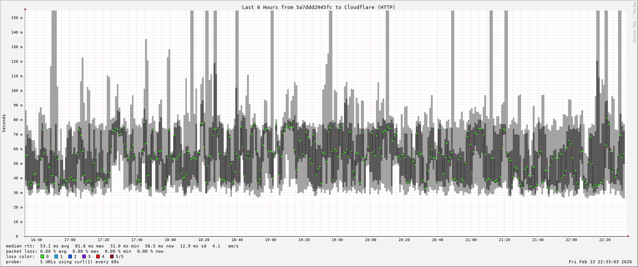The width and height of the screenshot is (638, 267).
Task: Click the purple loss swatch labeled 3
Action: tap(84, 256)
